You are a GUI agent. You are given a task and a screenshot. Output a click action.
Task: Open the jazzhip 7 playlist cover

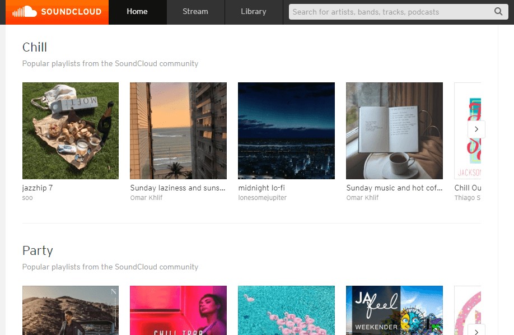[70, 131]
